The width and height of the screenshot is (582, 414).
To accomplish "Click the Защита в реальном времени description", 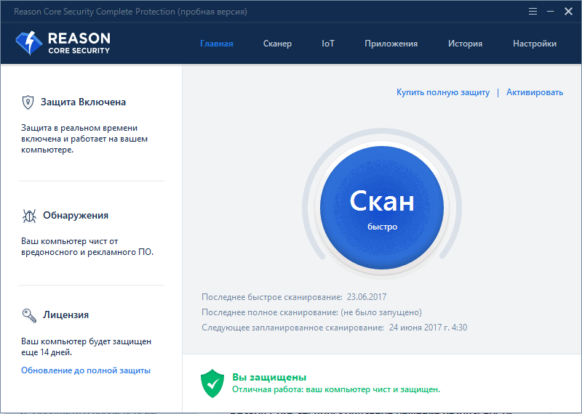I will click(x=84, y=139).
